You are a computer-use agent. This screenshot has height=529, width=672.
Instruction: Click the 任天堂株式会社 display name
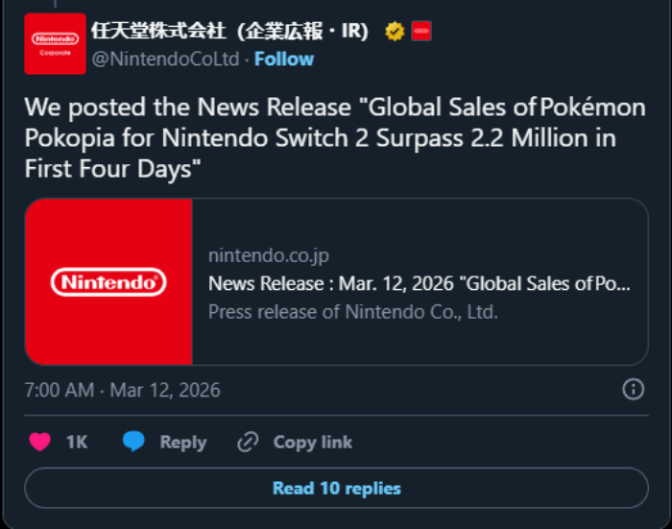pos(230,31)
